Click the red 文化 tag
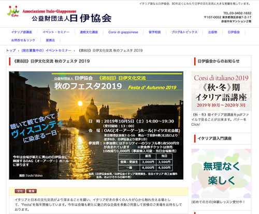Image resolution: width=259 pixels, height=214 pixels. (x=20, y=191)
